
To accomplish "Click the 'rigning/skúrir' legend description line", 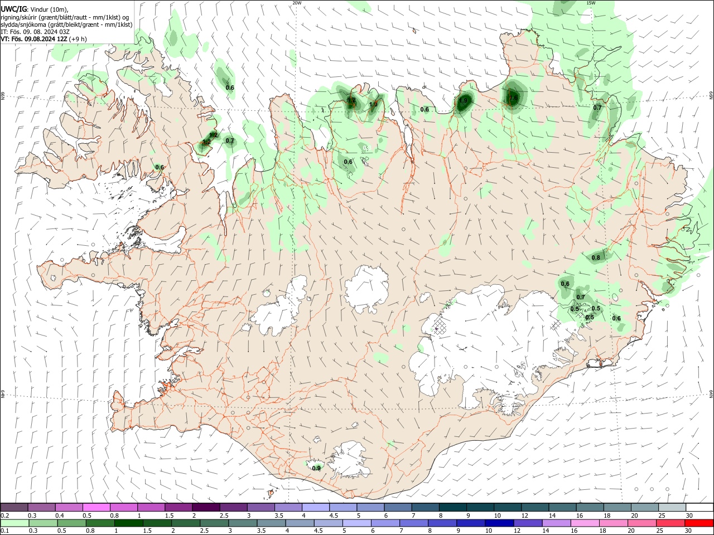I will tap(65, 17).
